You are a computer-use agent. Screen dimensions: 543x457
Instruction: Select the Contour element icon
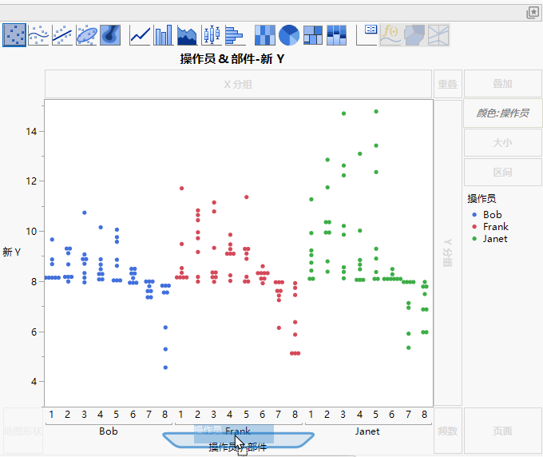point(110,35)
